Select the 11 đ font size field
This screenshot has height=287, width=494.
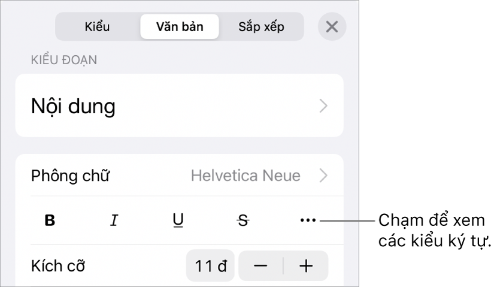(210, 266)
